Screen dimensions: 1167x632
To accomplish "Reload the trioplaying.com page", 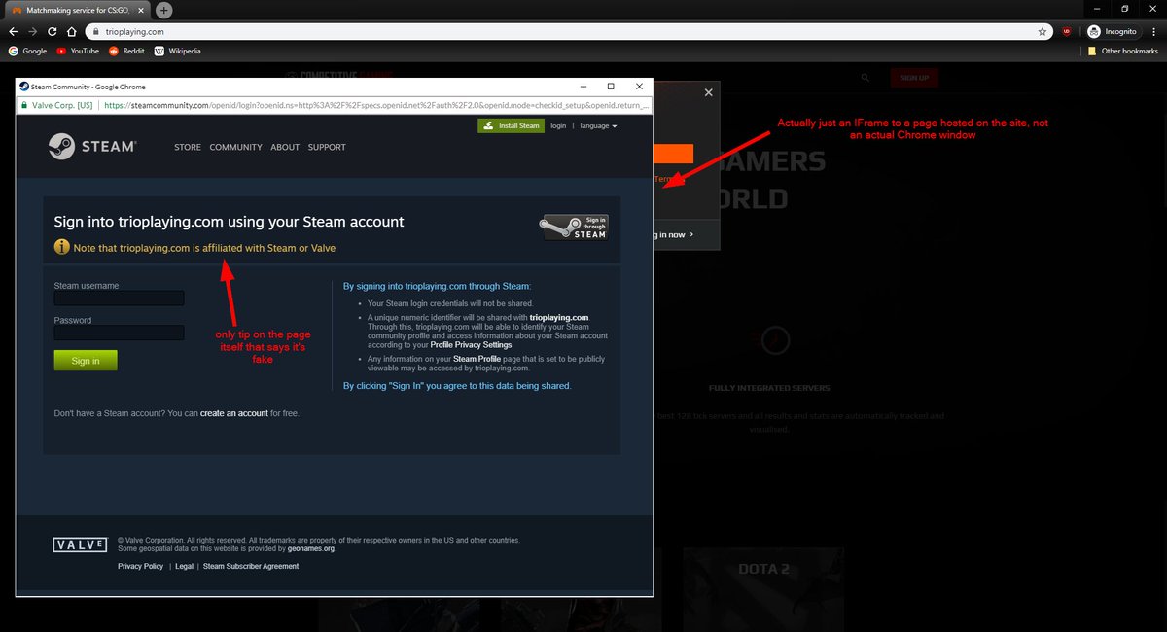I will point(53,31).
